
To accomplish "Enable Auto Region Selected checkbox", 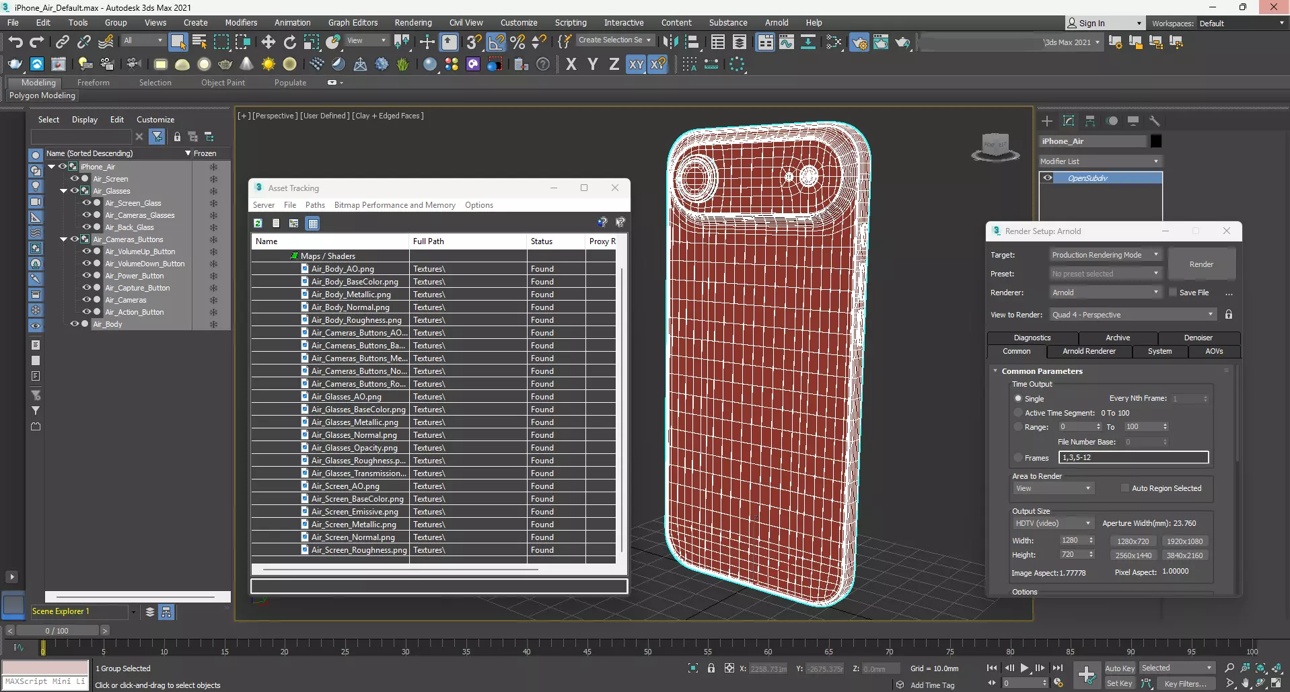I will (x=1124, y=488).
